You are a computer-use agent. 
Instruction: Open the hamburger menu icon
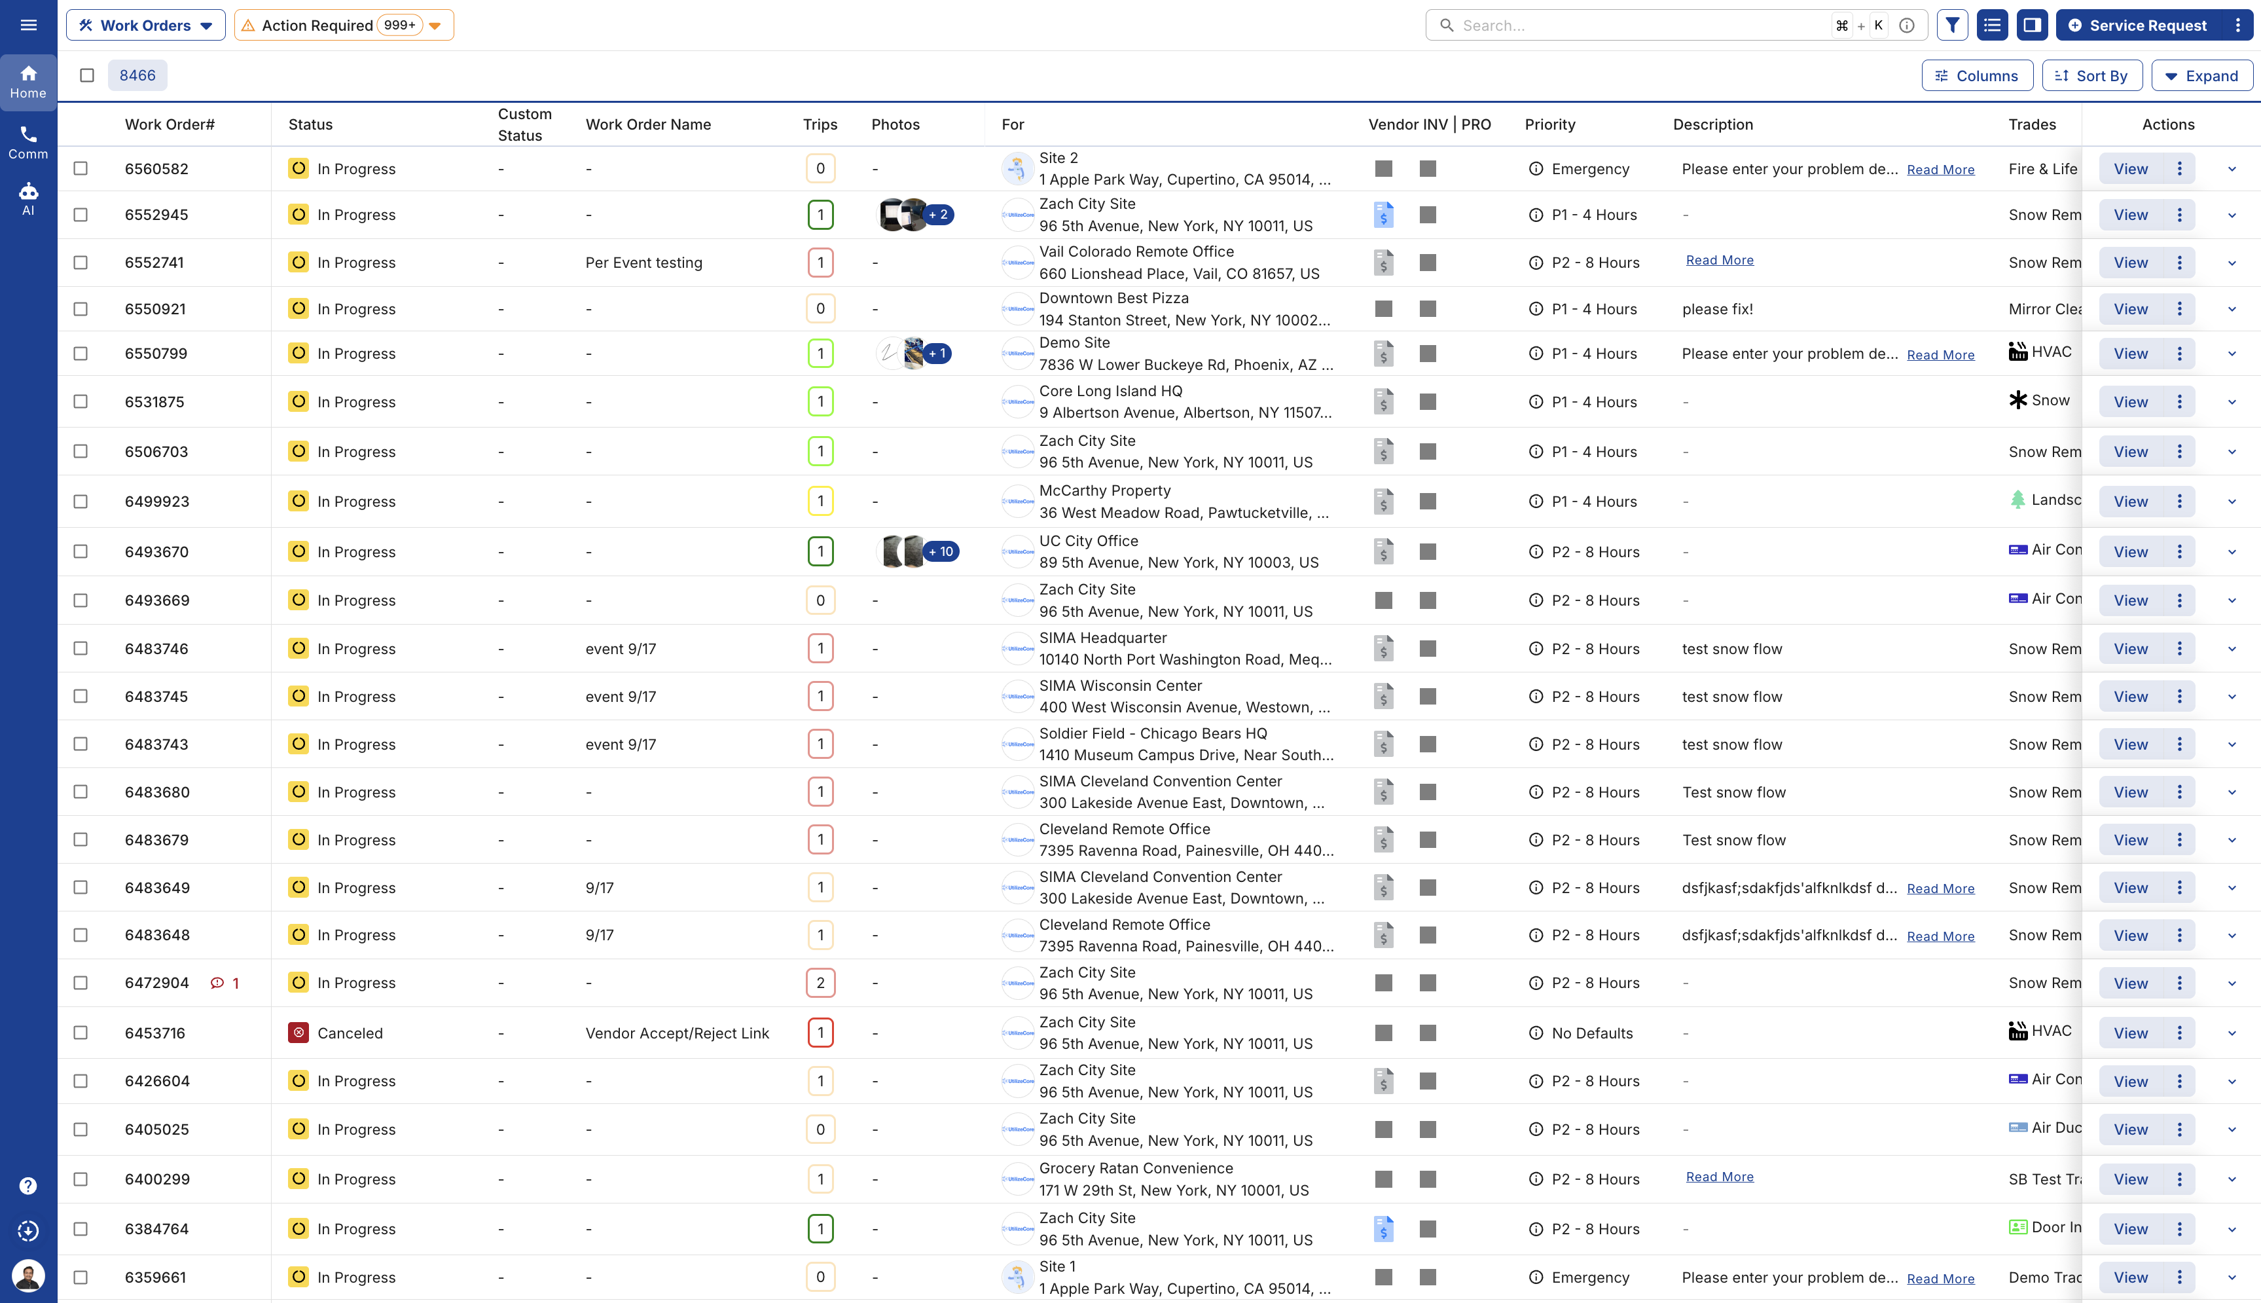(29, 25)
